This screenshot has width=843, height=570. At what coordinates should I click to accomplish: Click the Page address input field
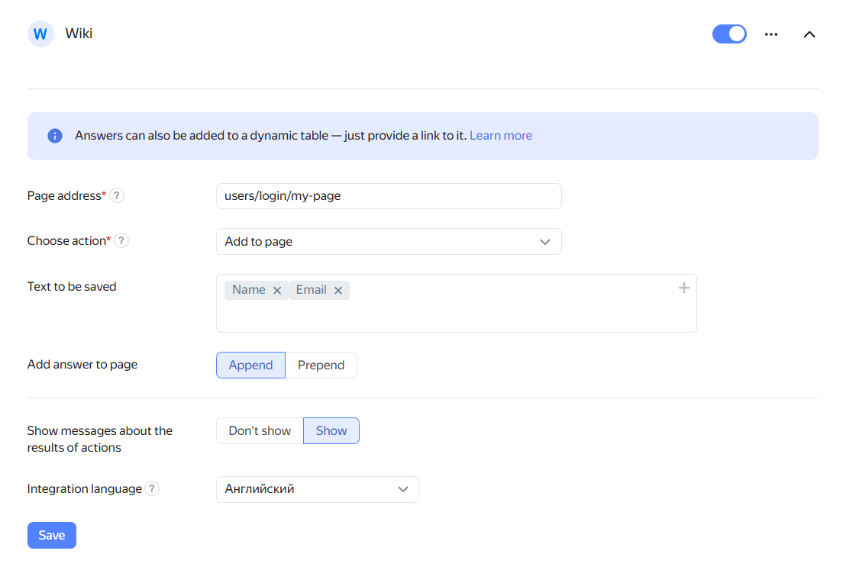tap(389, 196)
